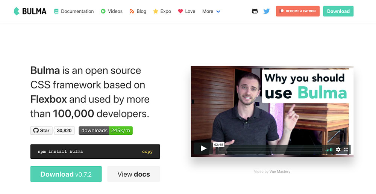
Task: Click the GitHub Star button
Action: (x=41, y=131)
